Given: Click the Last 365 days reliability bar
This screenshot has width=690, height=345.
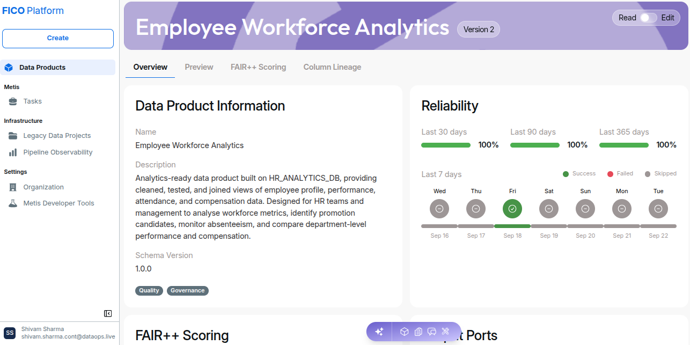Looking at the screenshot, I should 624,145.
